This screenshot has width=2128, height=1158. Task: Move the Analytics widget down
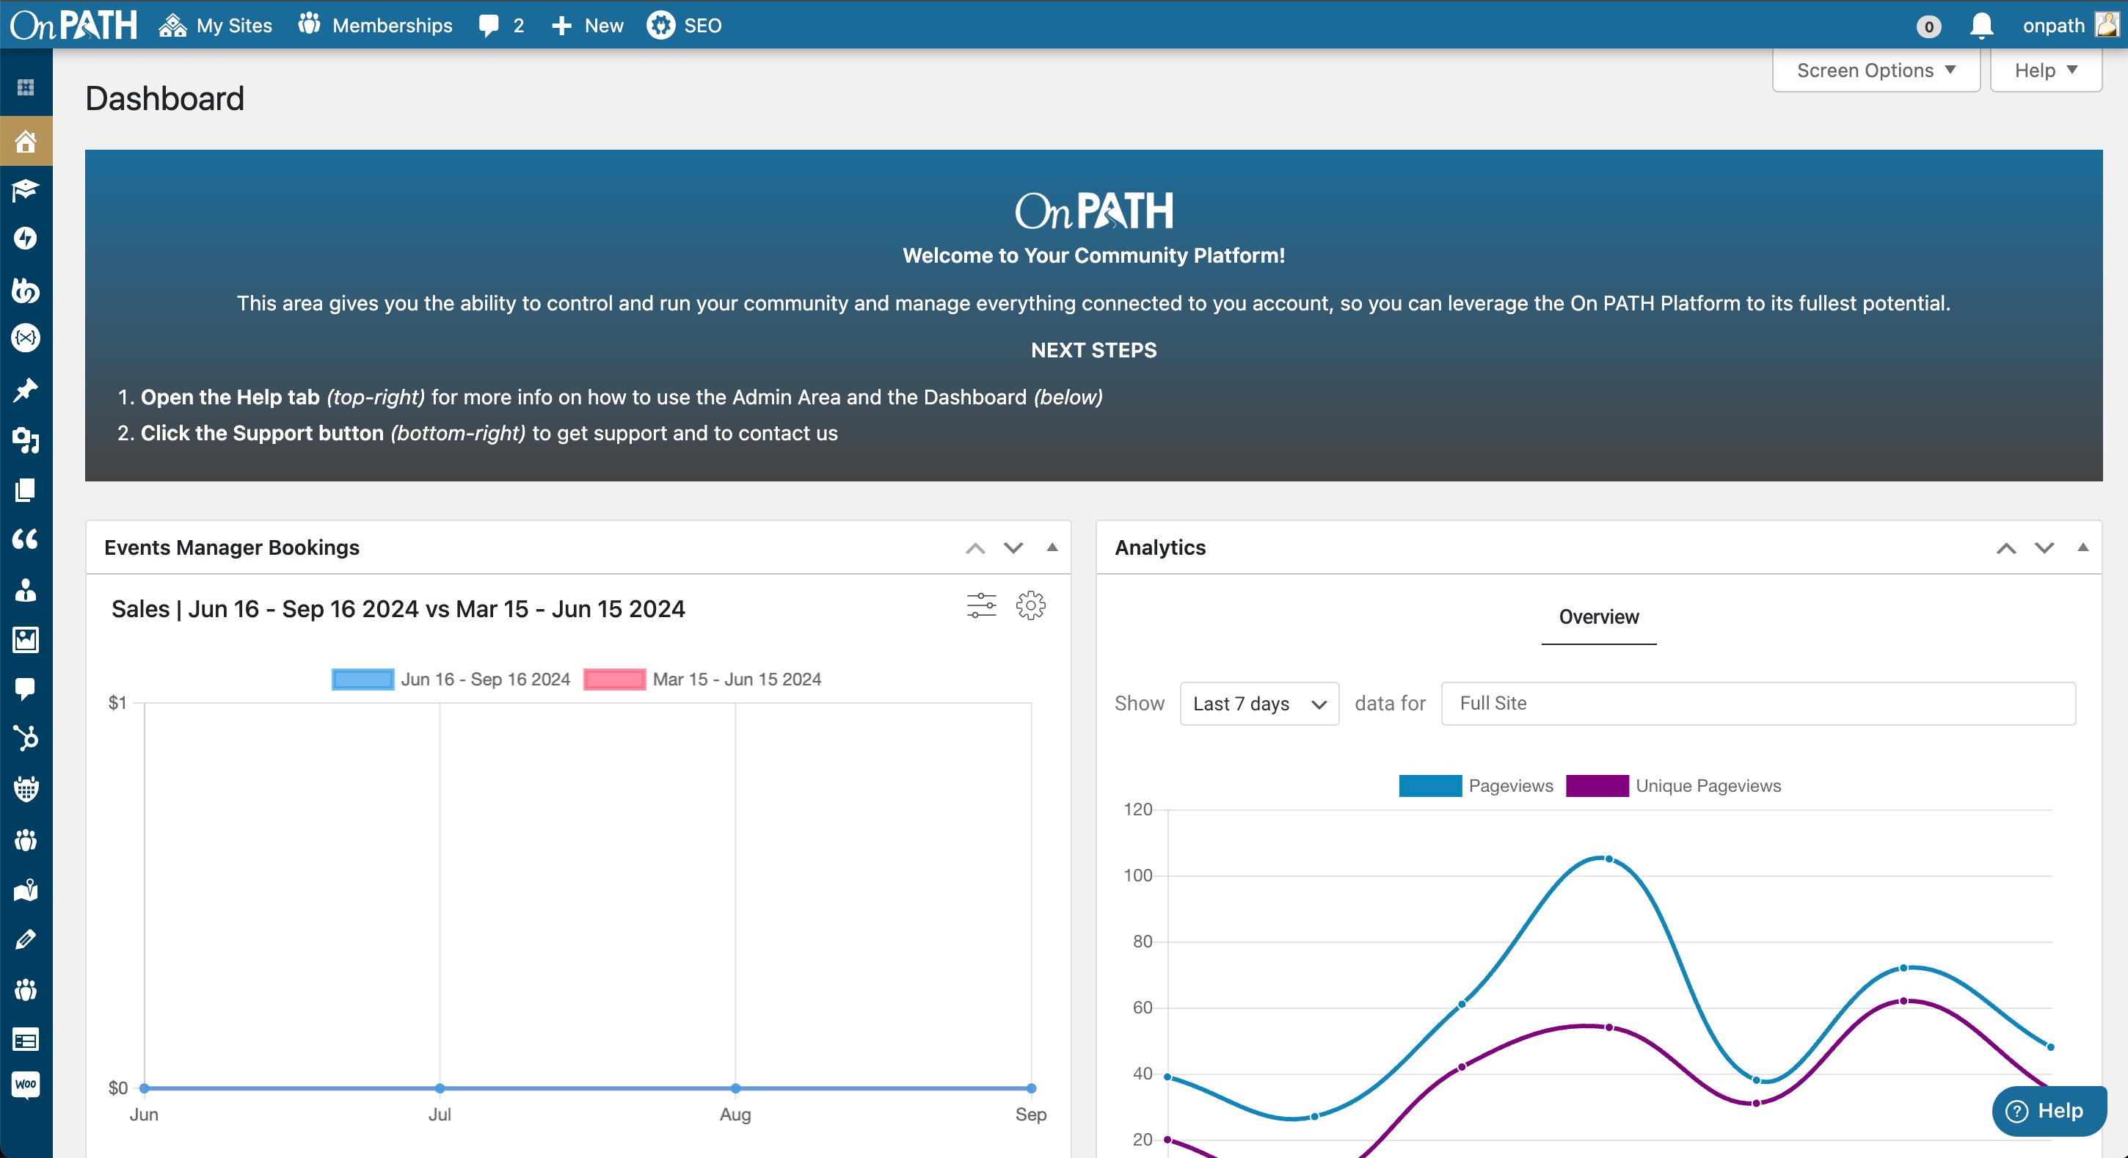(2044, 547)
